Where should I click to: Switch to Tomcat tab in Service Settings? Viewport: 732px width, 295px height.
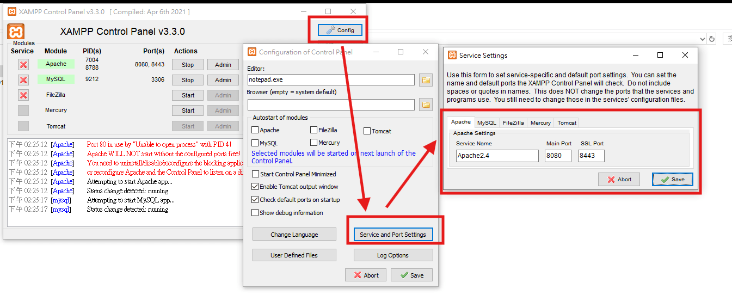coord(567,122)
